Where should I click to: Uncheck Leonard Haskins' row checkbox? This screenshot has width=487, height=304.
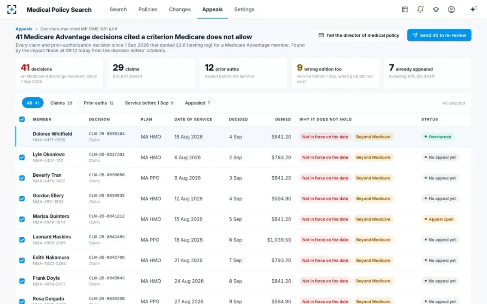click(22, 240)
